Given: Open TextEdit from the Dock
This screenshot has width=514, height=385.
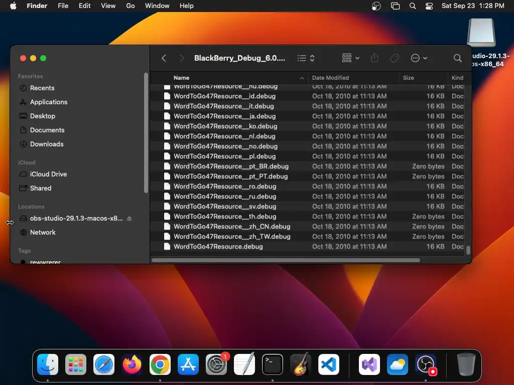Looking at the screenshot, I should [x=244, y=364].
